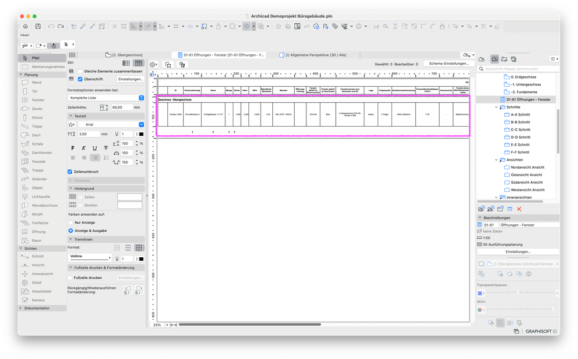Switch to Allgemeine Perspektive 3D tab

[313, 55]
